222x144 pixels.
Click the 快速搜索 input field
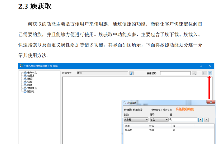coord(175,73)
